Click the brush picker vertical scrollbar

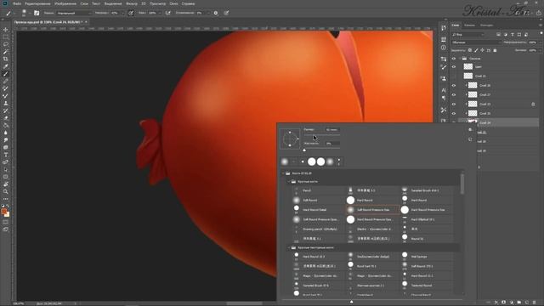point(462,184)
